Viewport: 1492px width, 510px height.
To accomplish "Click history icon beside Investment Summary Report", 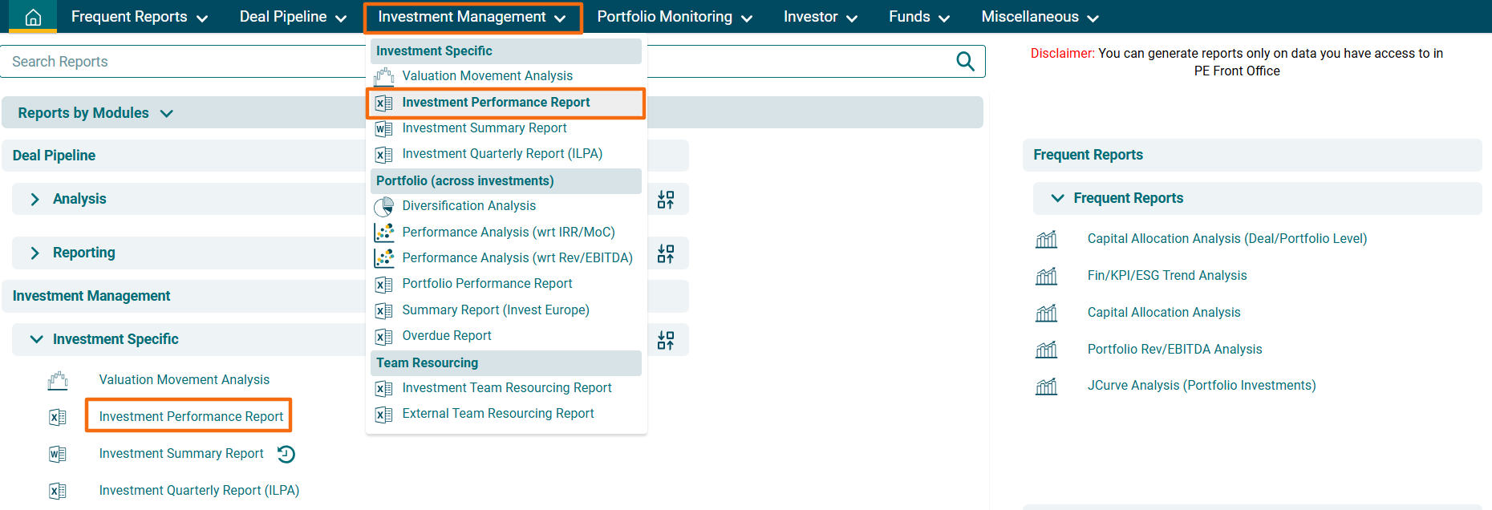I will [x=286, y=455].
